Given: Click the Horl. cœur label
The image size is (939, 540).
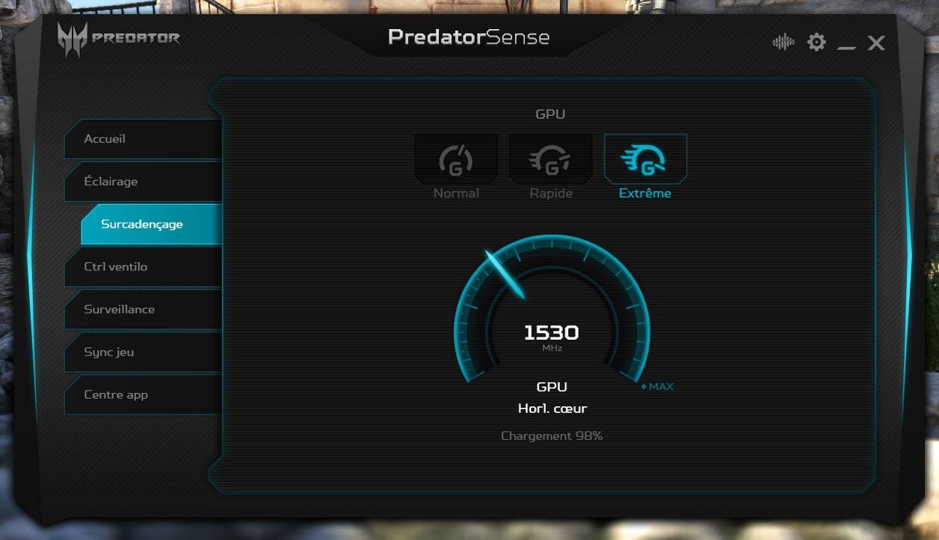Looking at the screenshot, I should [x=552, y=409].
